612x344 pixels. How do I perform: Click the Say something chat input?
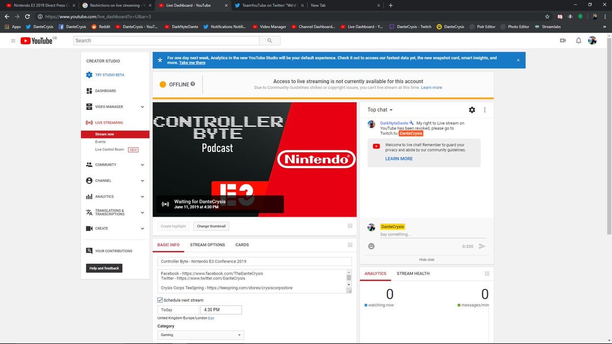tap(433, 234)
